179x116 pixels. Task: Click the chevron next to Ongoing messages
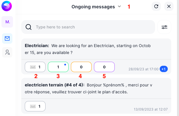(x=119, y=7)
